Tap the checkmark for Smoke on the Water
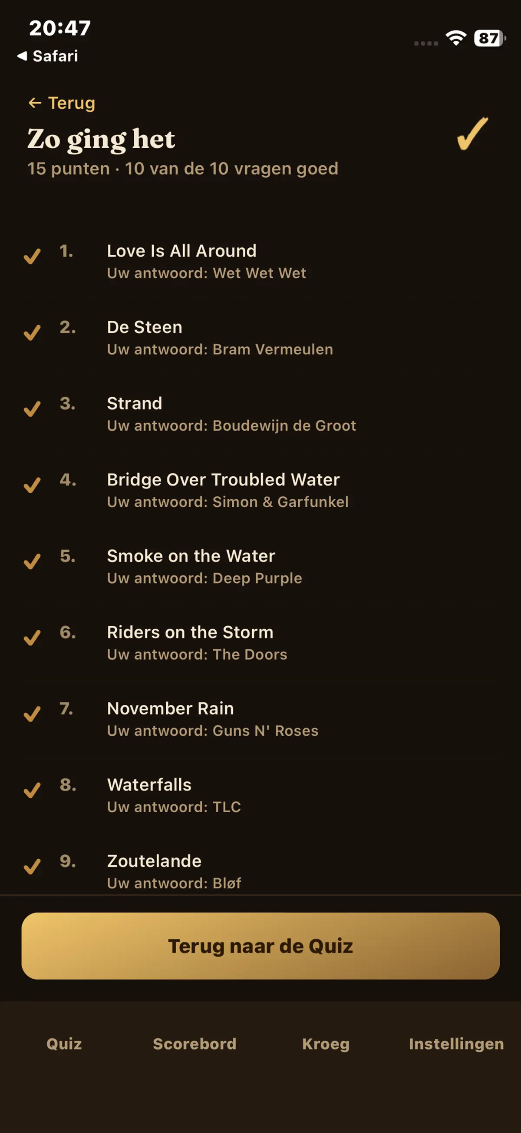 coord(32,561)
